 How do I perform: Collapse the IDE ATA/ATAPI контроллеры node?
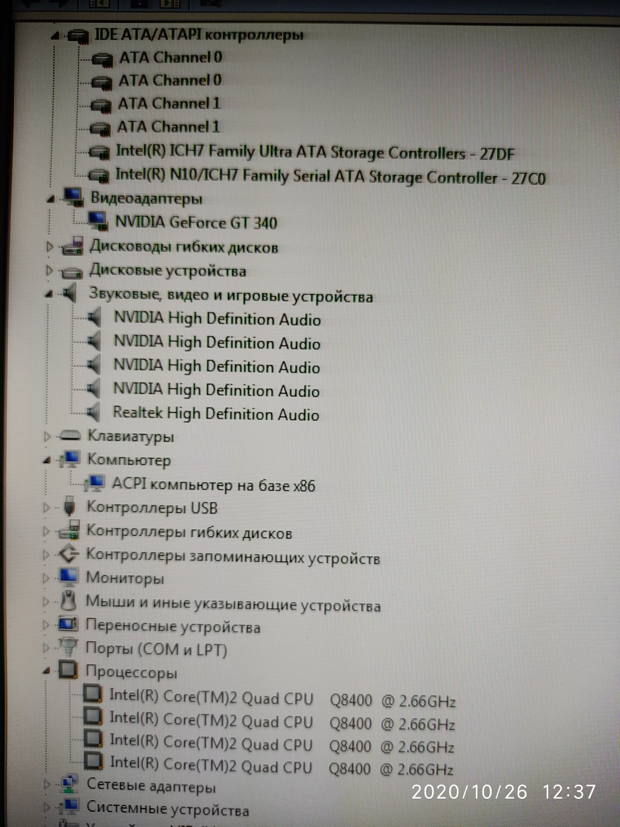point(55,36)
